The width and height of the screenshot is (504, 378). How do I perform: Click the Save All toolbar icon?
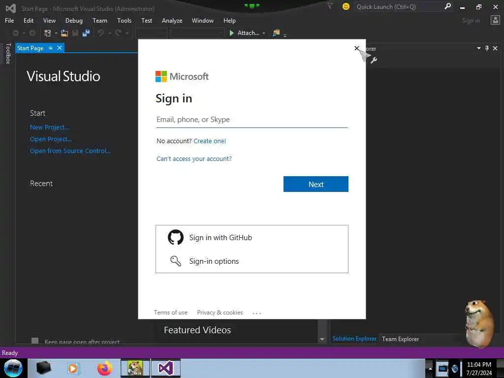tap(86, 33)
